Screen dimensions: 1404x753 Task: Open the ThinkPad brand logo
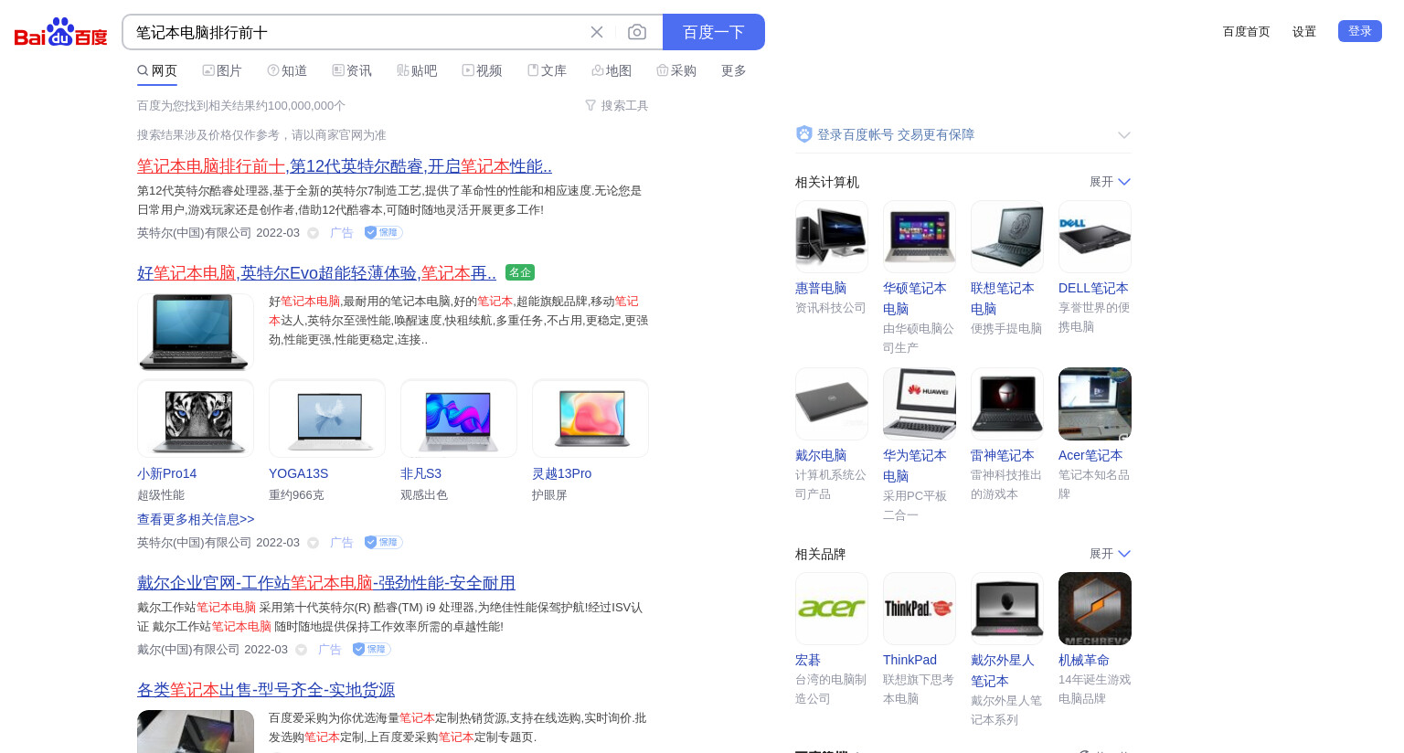(920, 609)
